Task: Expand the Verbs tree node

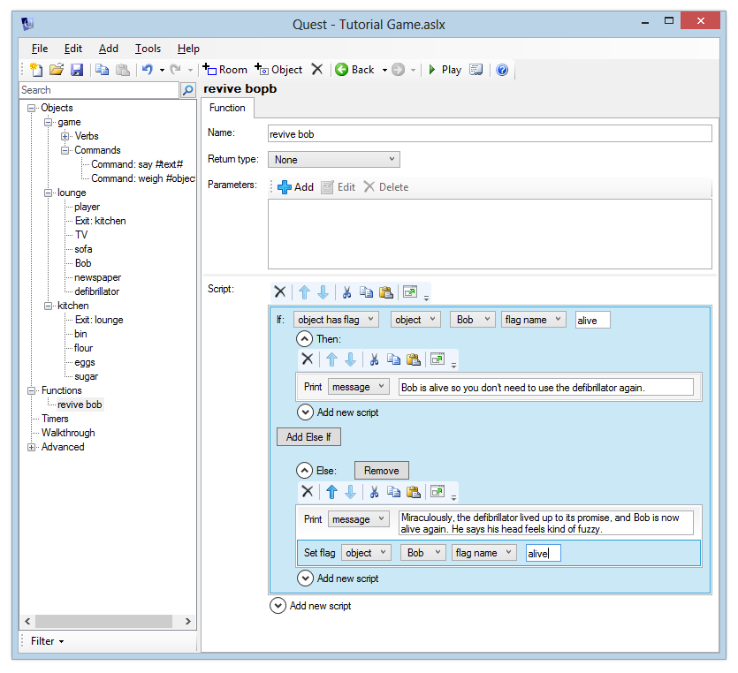Action: pos(65,136)
